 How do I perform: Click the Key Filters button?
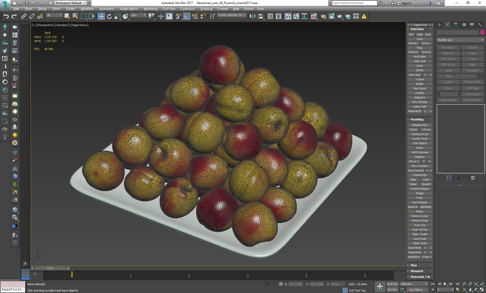(417, 290)
